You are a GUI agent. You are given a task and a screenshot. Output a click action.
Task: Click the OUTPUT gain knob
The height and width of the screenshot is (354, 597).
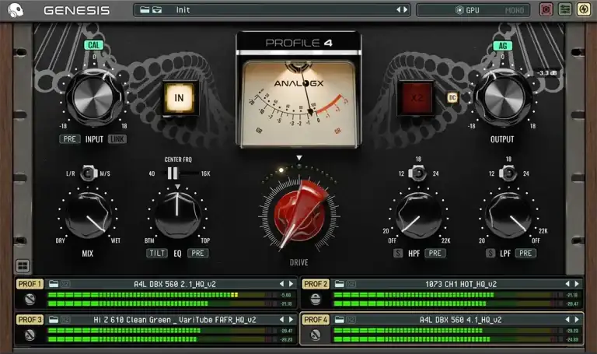[503, 97]
